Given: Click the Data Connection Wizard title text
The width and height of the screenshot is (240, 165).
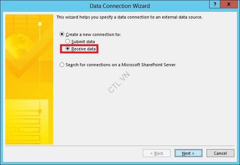Looking at the screenshot, I should [x=120, y=6].
